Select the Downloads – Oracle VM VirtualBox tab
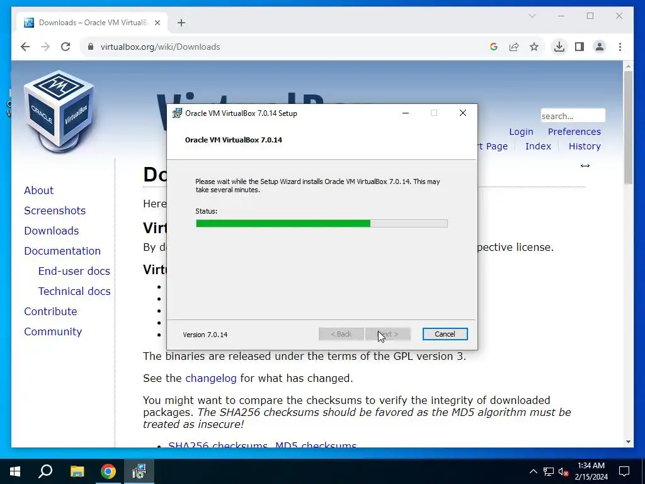 (x=91, y=23)
